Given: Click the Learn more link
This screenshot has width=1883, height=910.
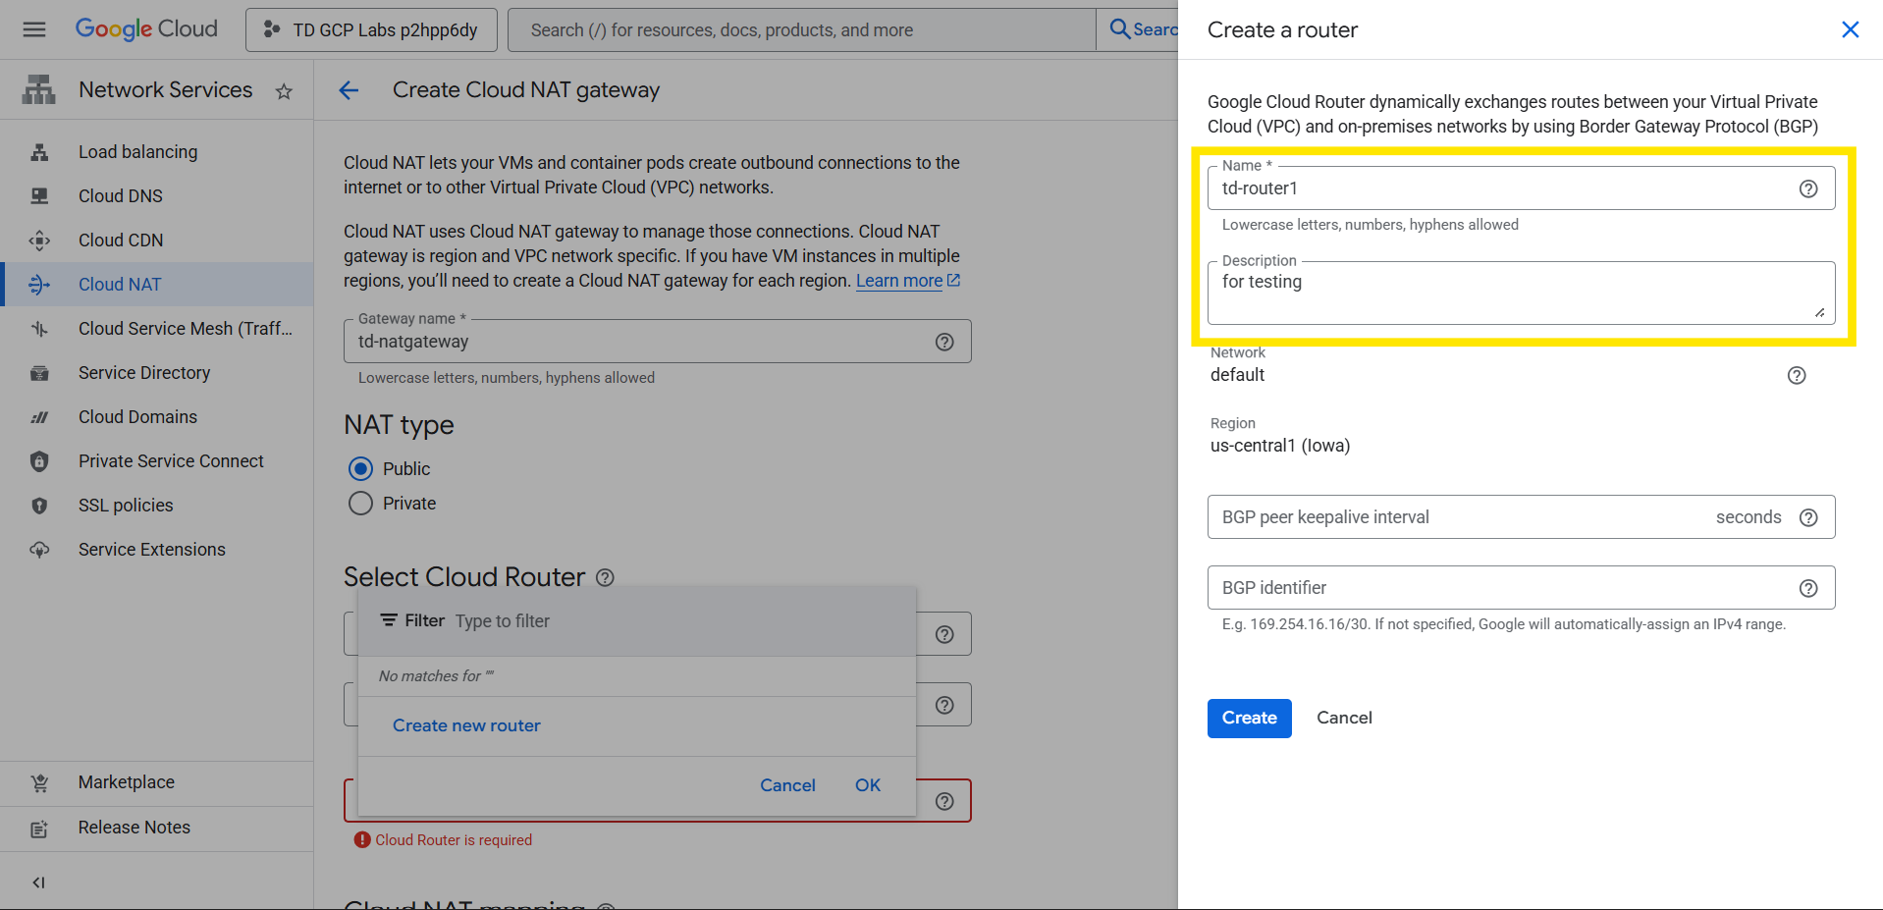Looking at the screenshot, I should pos(899,281).
